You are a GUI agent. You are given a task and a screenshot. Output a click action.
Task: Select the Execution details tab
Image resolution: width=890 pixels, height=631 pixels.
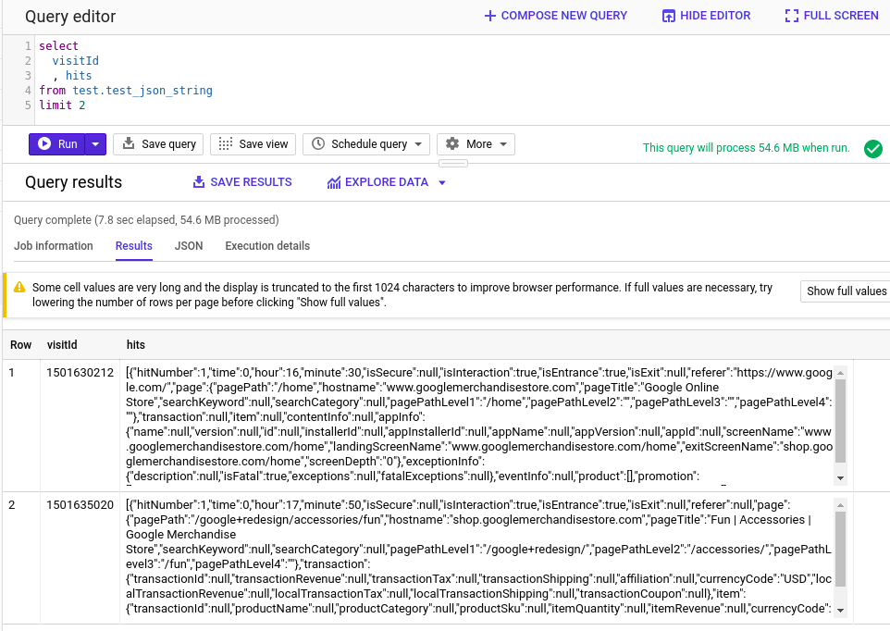point(267,246)
